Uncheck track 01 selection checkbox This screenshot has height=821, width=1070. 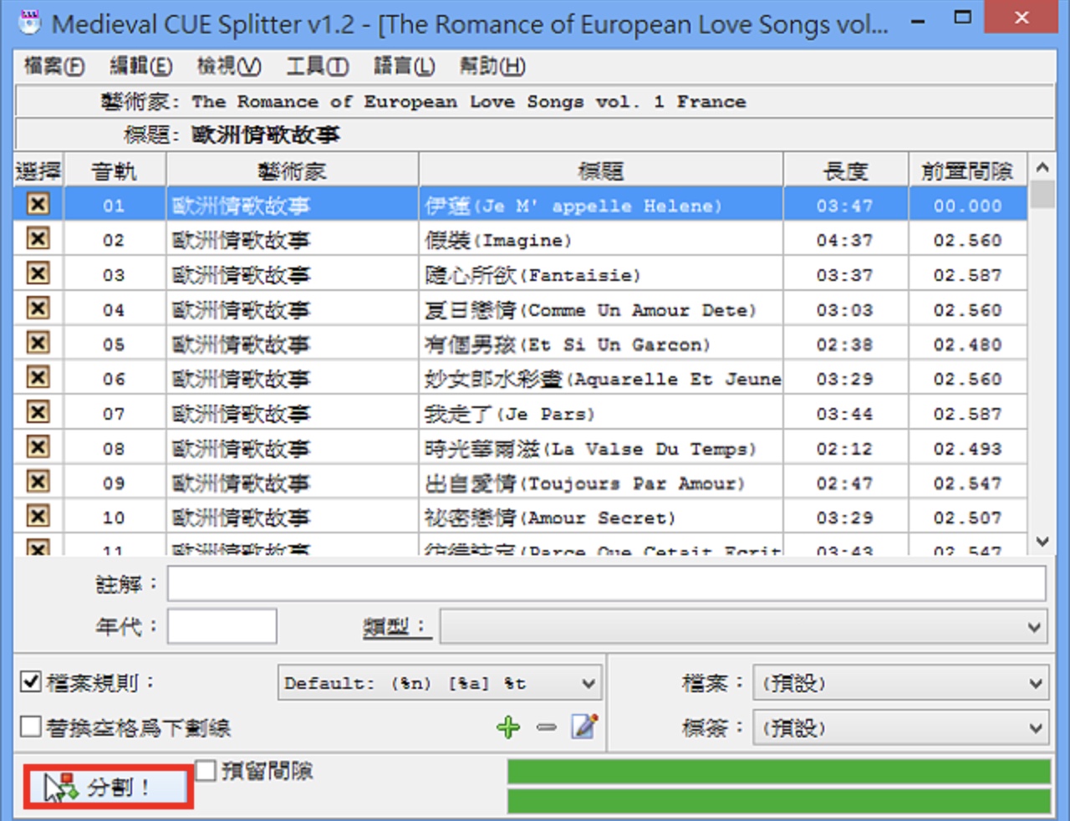[38, 204]
